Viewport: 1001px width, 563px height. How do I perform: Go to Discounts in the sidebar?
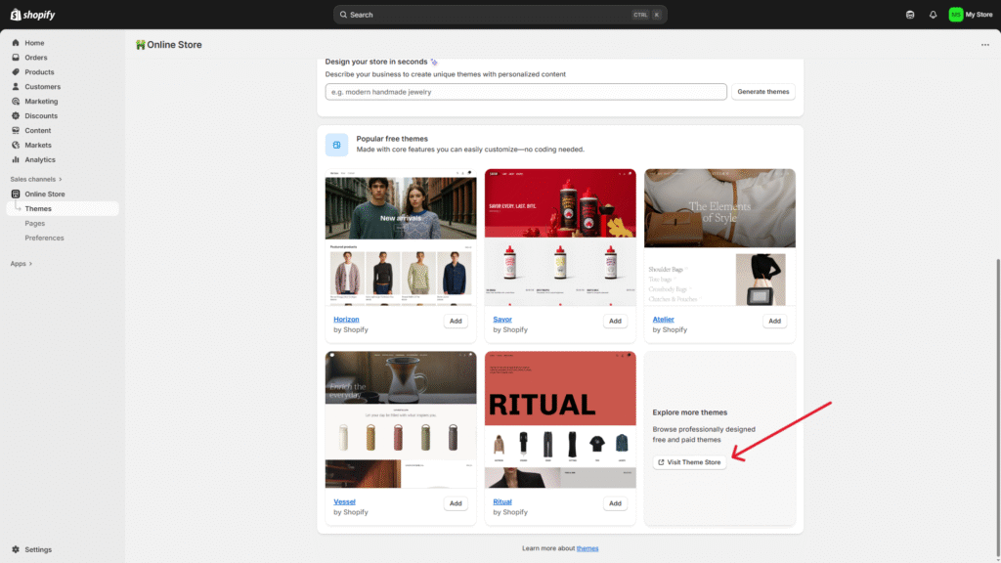40,116
